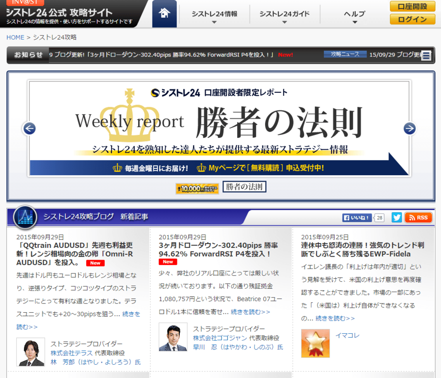Click the Facebook いいね! like button

[357, 218]
